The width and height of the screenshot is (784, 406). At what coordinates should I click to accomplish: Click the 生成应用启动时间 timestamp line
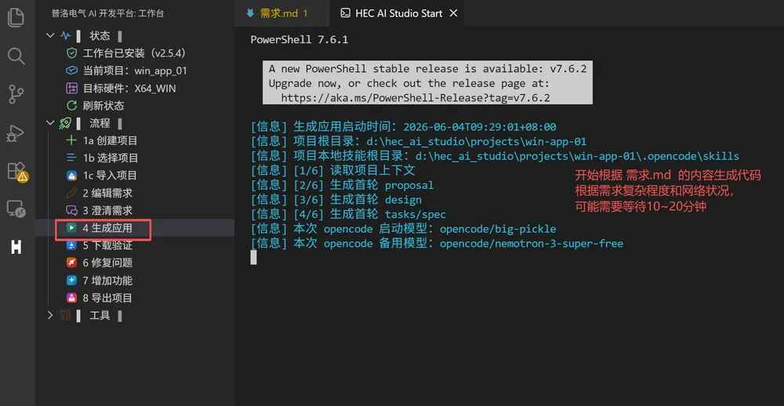pyautogui.click(x=403, y=127)
